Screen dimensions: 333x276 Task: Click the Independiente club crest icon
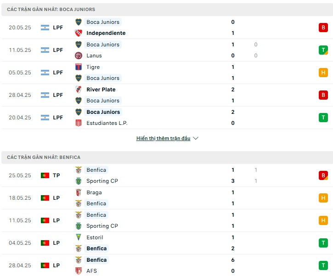[x=79, y=33]
